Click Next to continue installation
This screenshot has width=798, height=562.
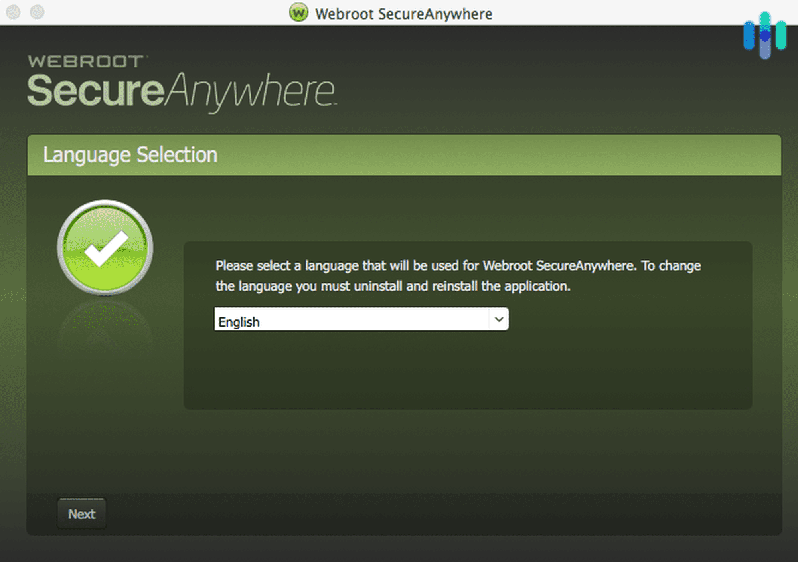[x=81, y=514]
